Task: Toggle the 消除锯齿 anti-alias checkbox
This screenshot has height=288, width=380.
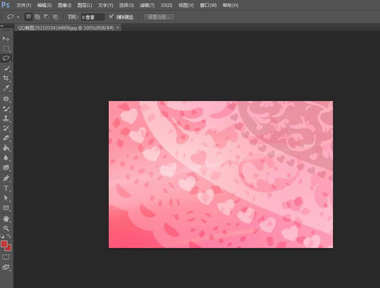Action: pyautogui.click(x=111, y=17)
